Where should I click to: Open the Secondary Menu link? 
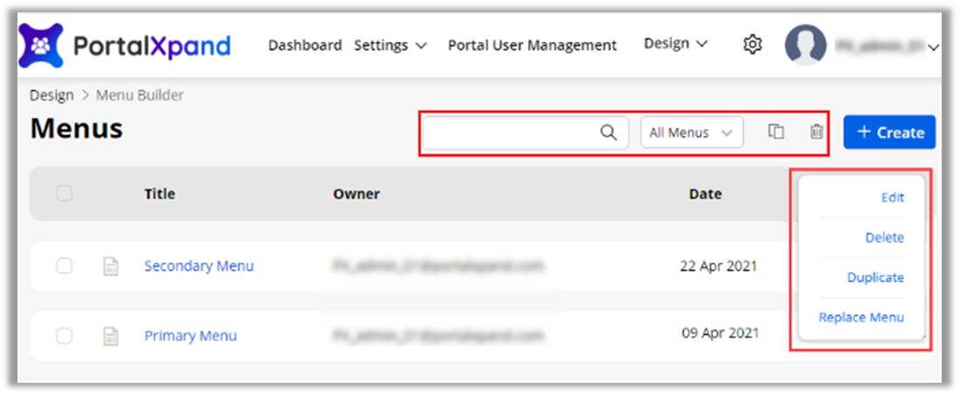(199, 266)
